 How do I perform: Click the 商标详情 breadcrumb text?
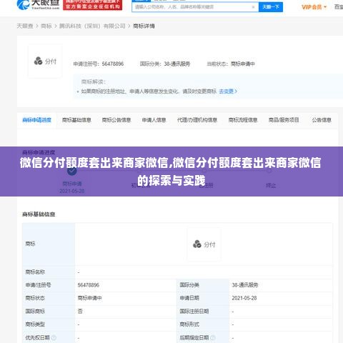(144, 26)
